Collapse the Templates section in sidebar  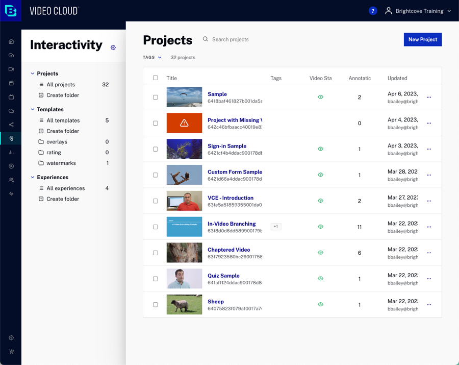tap(33, 109)
